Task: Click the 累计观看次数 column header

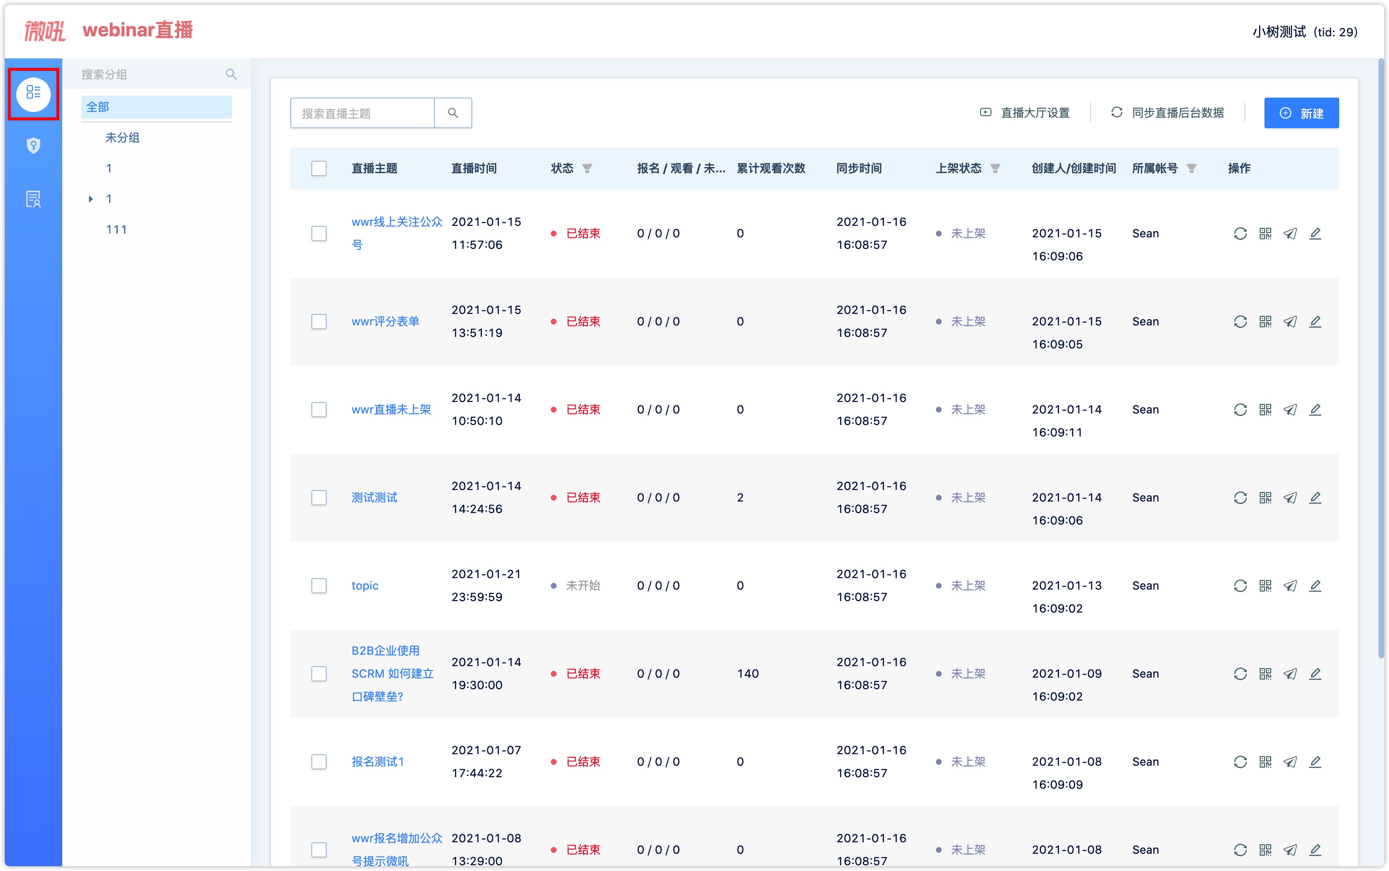Action: [x=771, y=168]
